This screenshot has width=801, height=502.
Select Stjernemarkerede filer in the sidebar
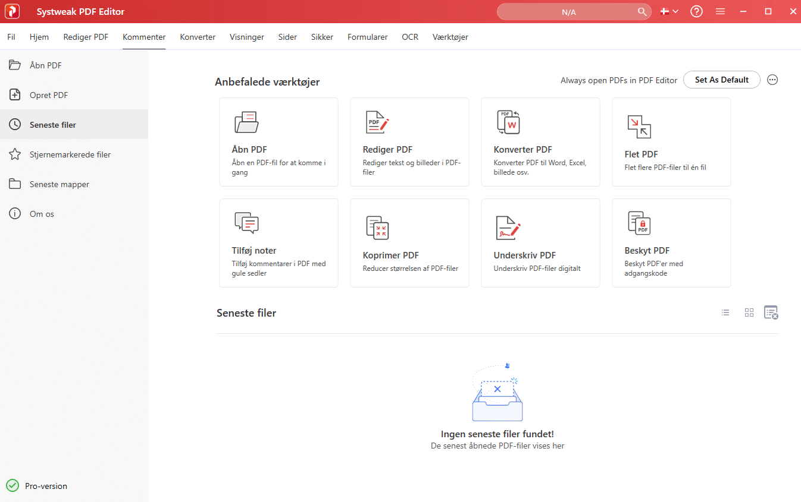tap(74, 154)
